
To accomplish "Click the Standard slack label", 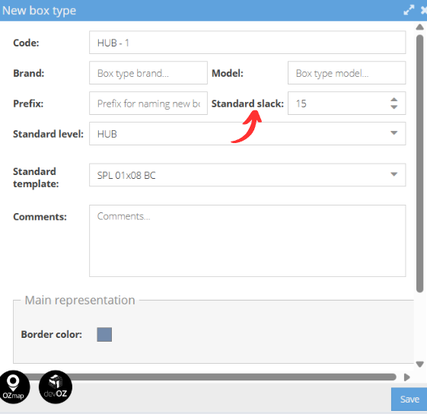I will tap(247, 103).
